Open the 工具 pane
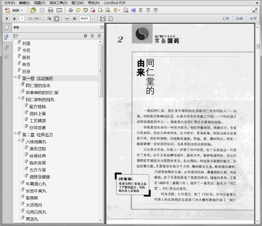262x226 pixels. pos(225,18)
